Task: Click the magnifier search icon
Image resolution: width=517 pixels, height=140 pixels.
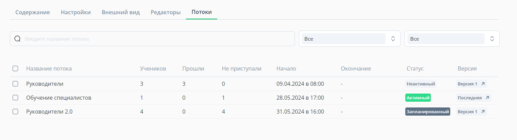Action: point(18,39)
